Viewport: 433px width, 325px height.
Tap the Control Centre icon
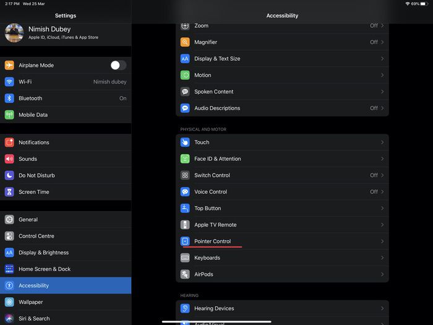[9, 236]
